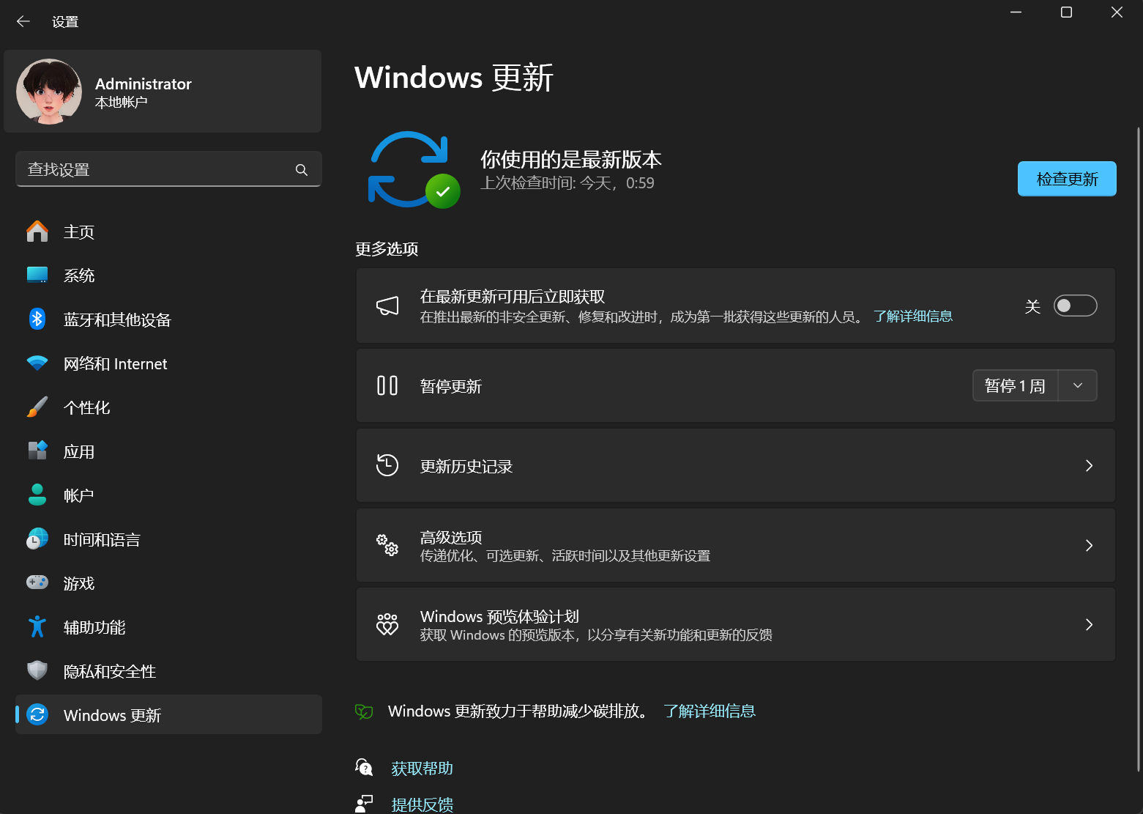Click the Wi-Fi network icon in the sidebar
The height and width of the screenshot is (814, 1143).
pos(37,363)
